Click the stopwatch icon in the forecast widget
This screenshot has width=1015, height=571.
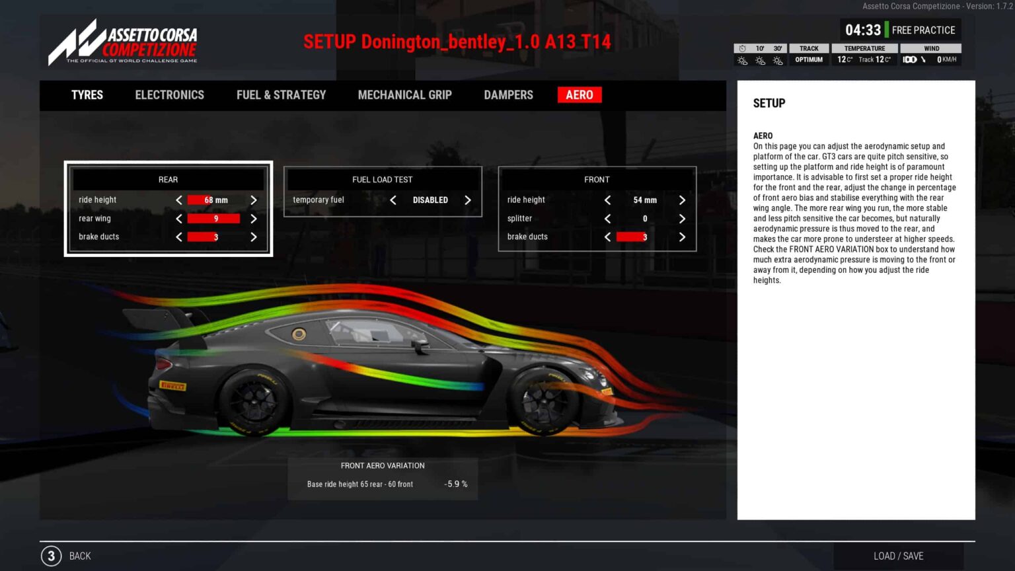[x=741, y=48]
